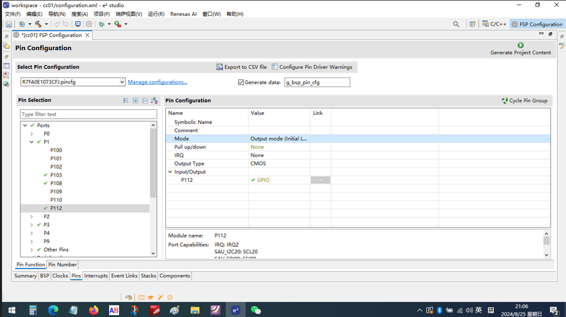Collapse the Input/Output property group

coord(170,172)
